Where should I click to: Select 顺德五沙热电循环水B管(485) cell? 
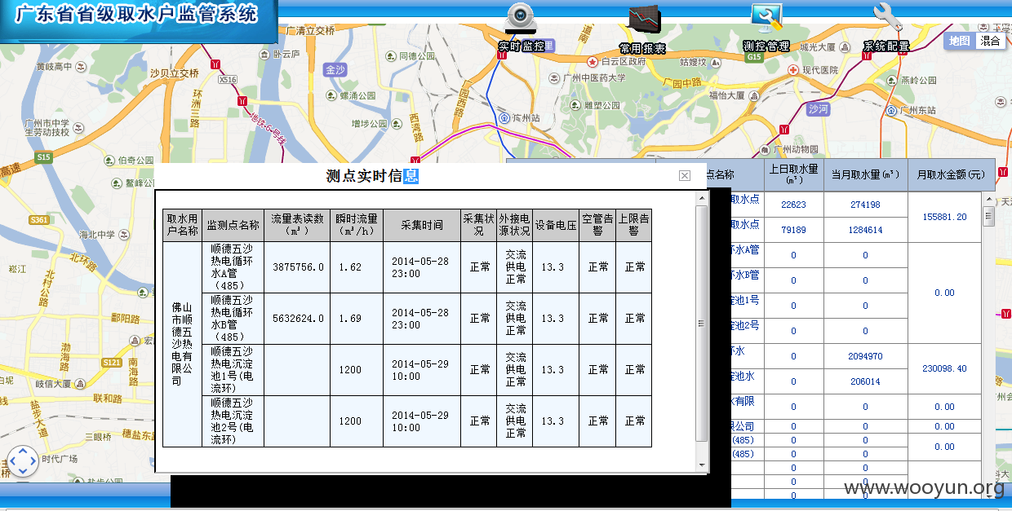[x=233, y=319]
